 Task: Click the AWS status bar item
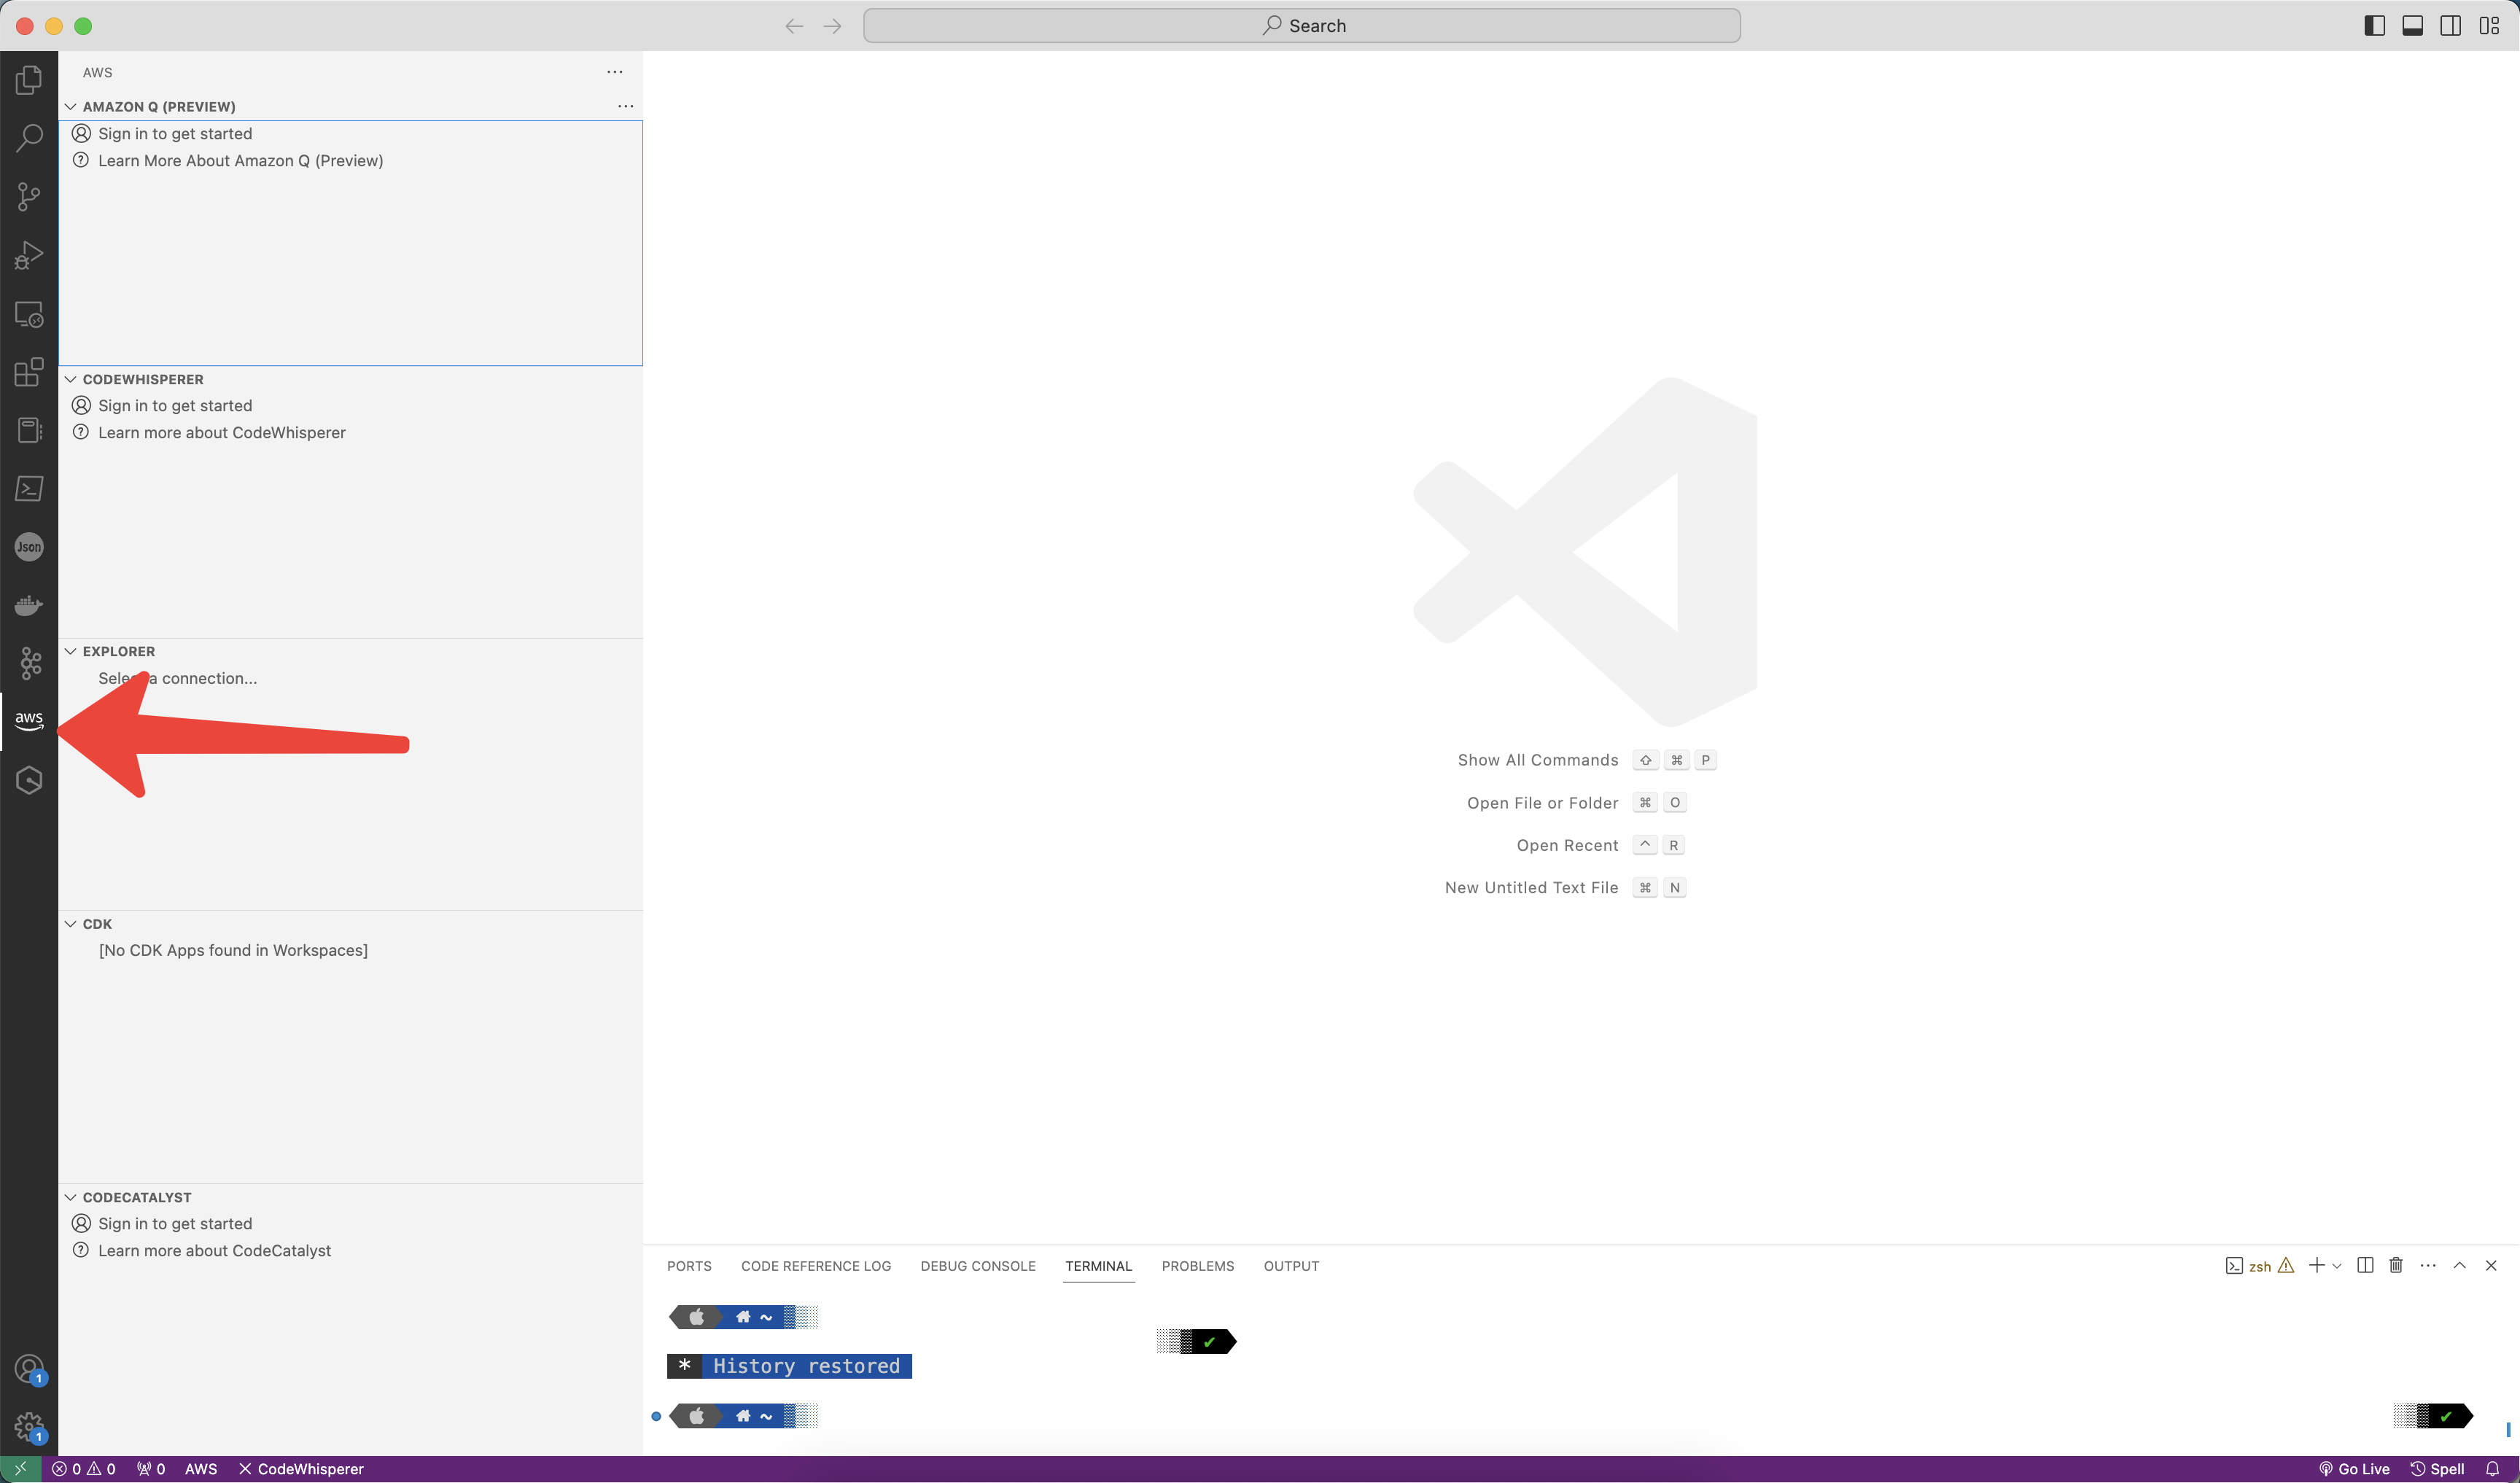(201, 1468)
